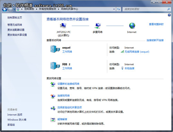Open 设置新的连接或网络 link
The width and height of the screenshot is (173, 132).
(69, 84)
